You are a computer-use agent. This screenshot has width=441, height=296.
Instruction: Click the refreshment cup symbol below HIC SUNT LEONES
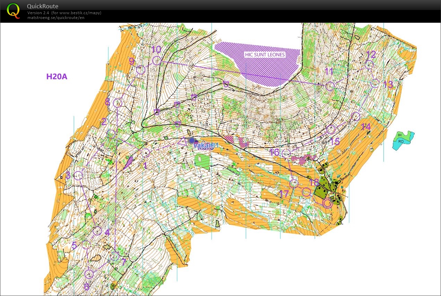(226, 84)
